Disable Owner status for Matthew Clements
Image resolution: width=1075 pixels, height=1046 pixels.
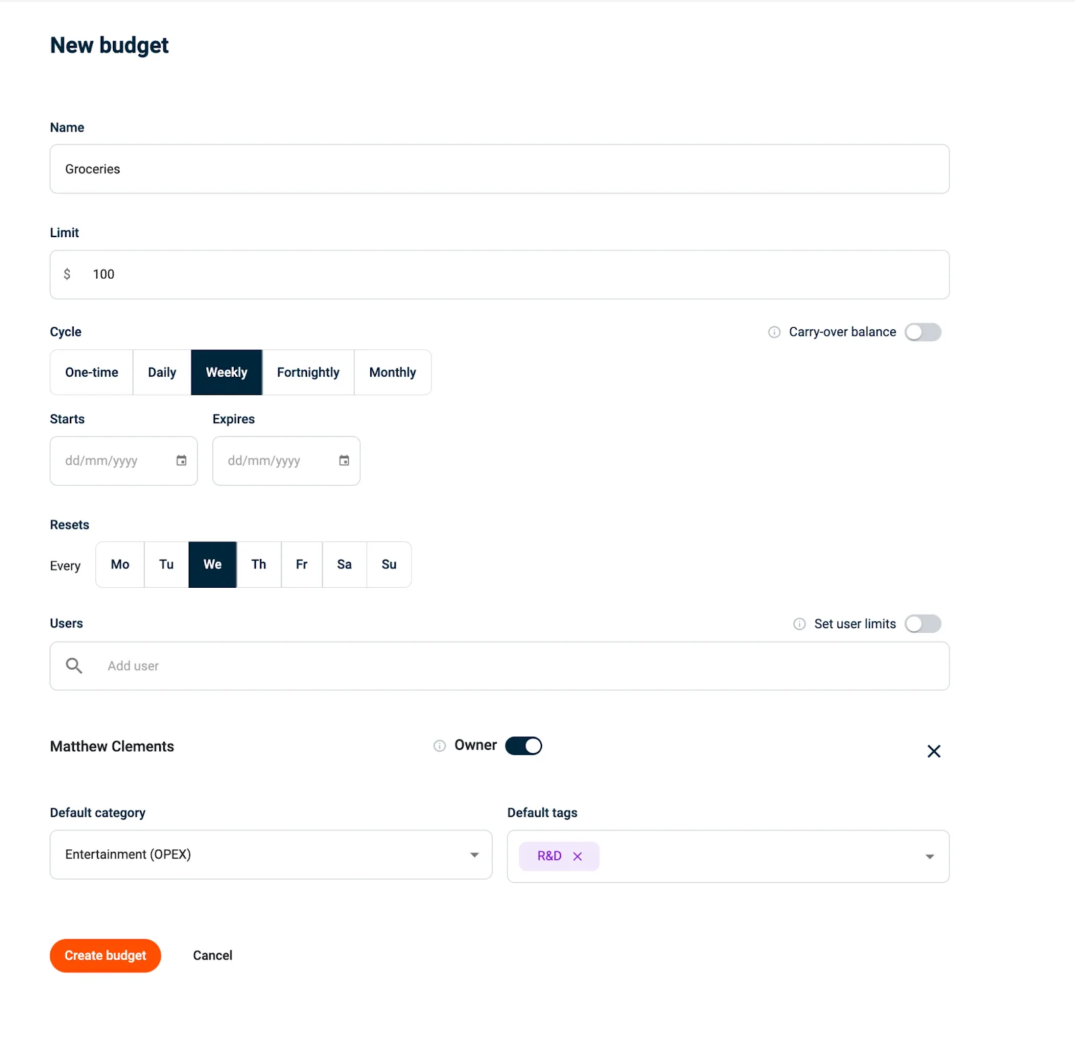click(x=523, y=746)
